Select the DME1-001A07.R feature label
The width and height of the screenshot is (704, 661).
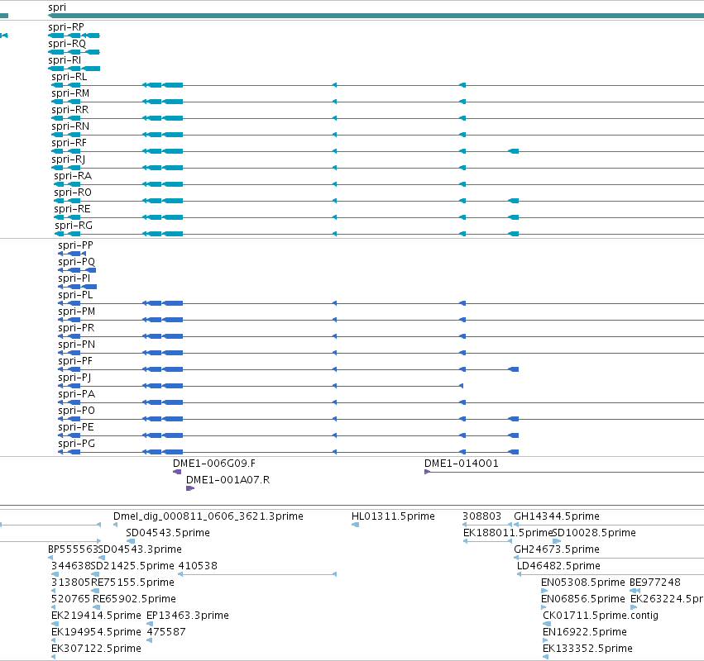(228, 480)
